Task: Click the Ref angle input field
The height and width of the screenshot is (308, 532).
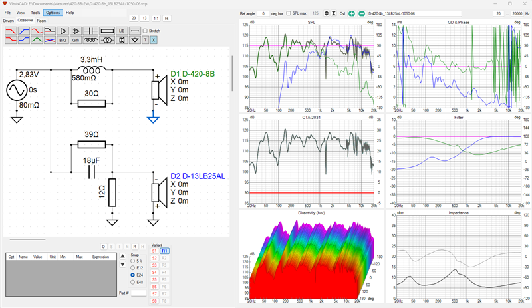Action: point(263,13)
